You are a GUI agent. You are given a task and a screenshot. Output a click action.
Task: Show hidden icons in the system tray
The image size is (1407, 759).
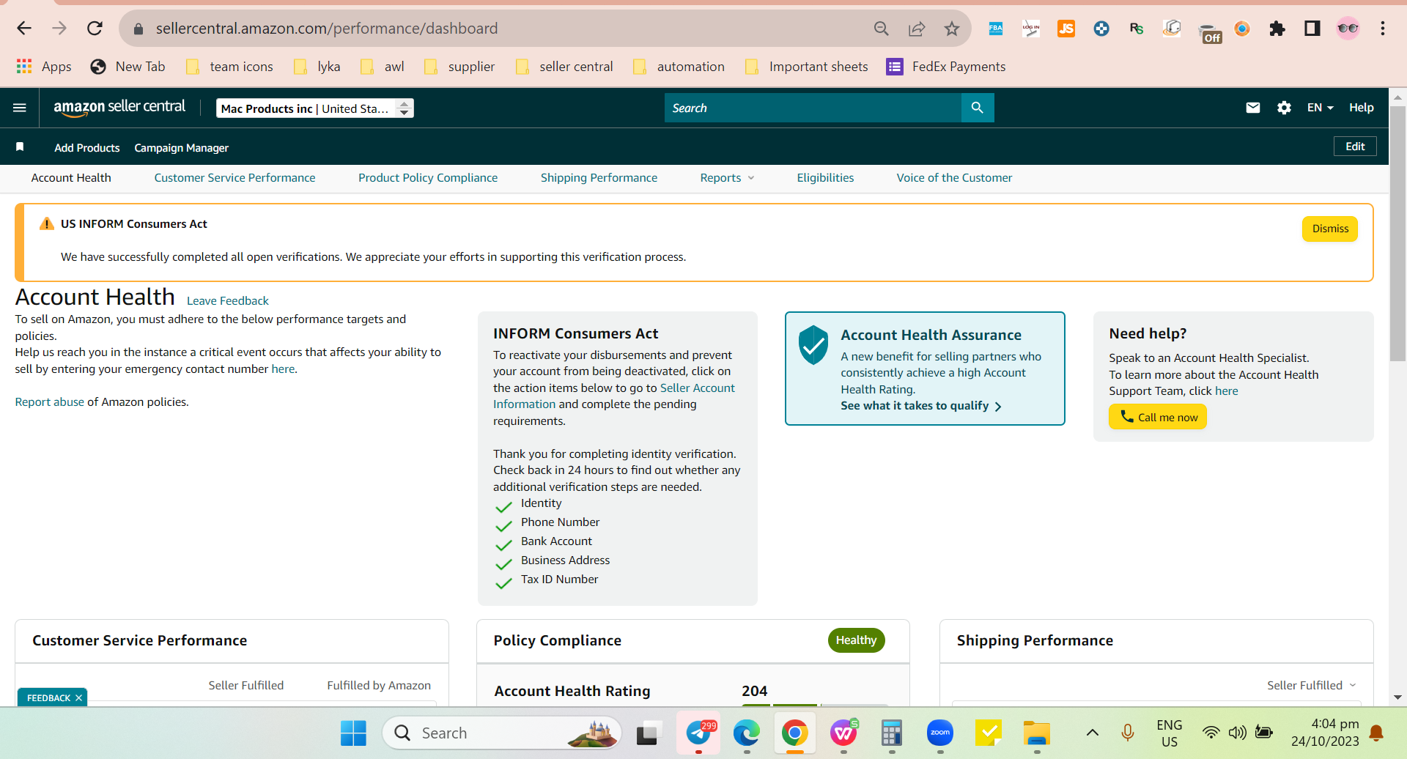1092,733
